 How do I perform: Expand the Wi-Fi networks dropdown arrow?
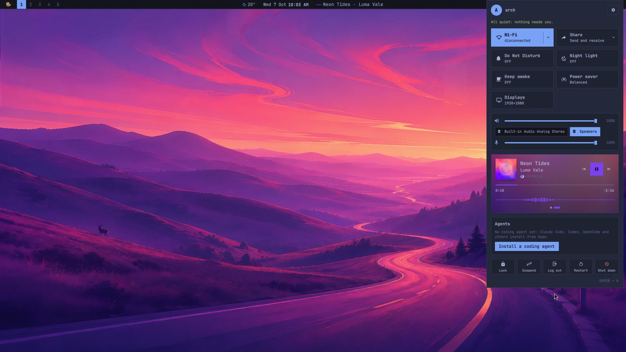pos(548,37)
